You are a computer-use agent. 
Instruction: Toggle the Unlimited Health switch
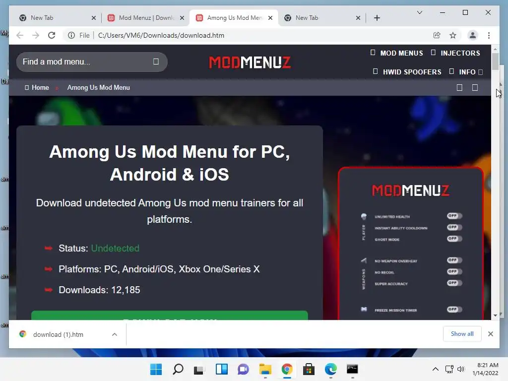(x=454, y=216)
